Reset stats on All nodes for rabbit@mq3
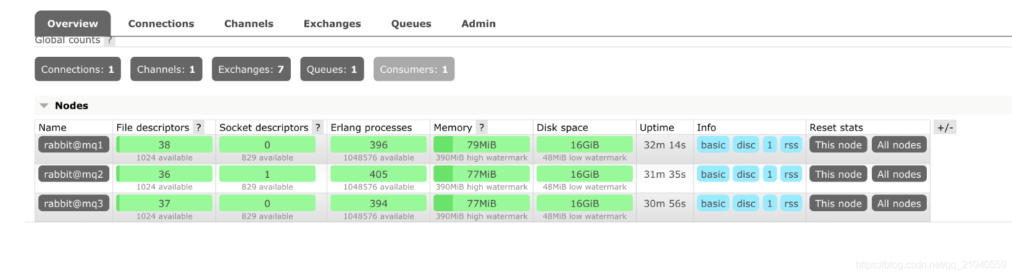1012x276 pixels. (x=899, y=203)
